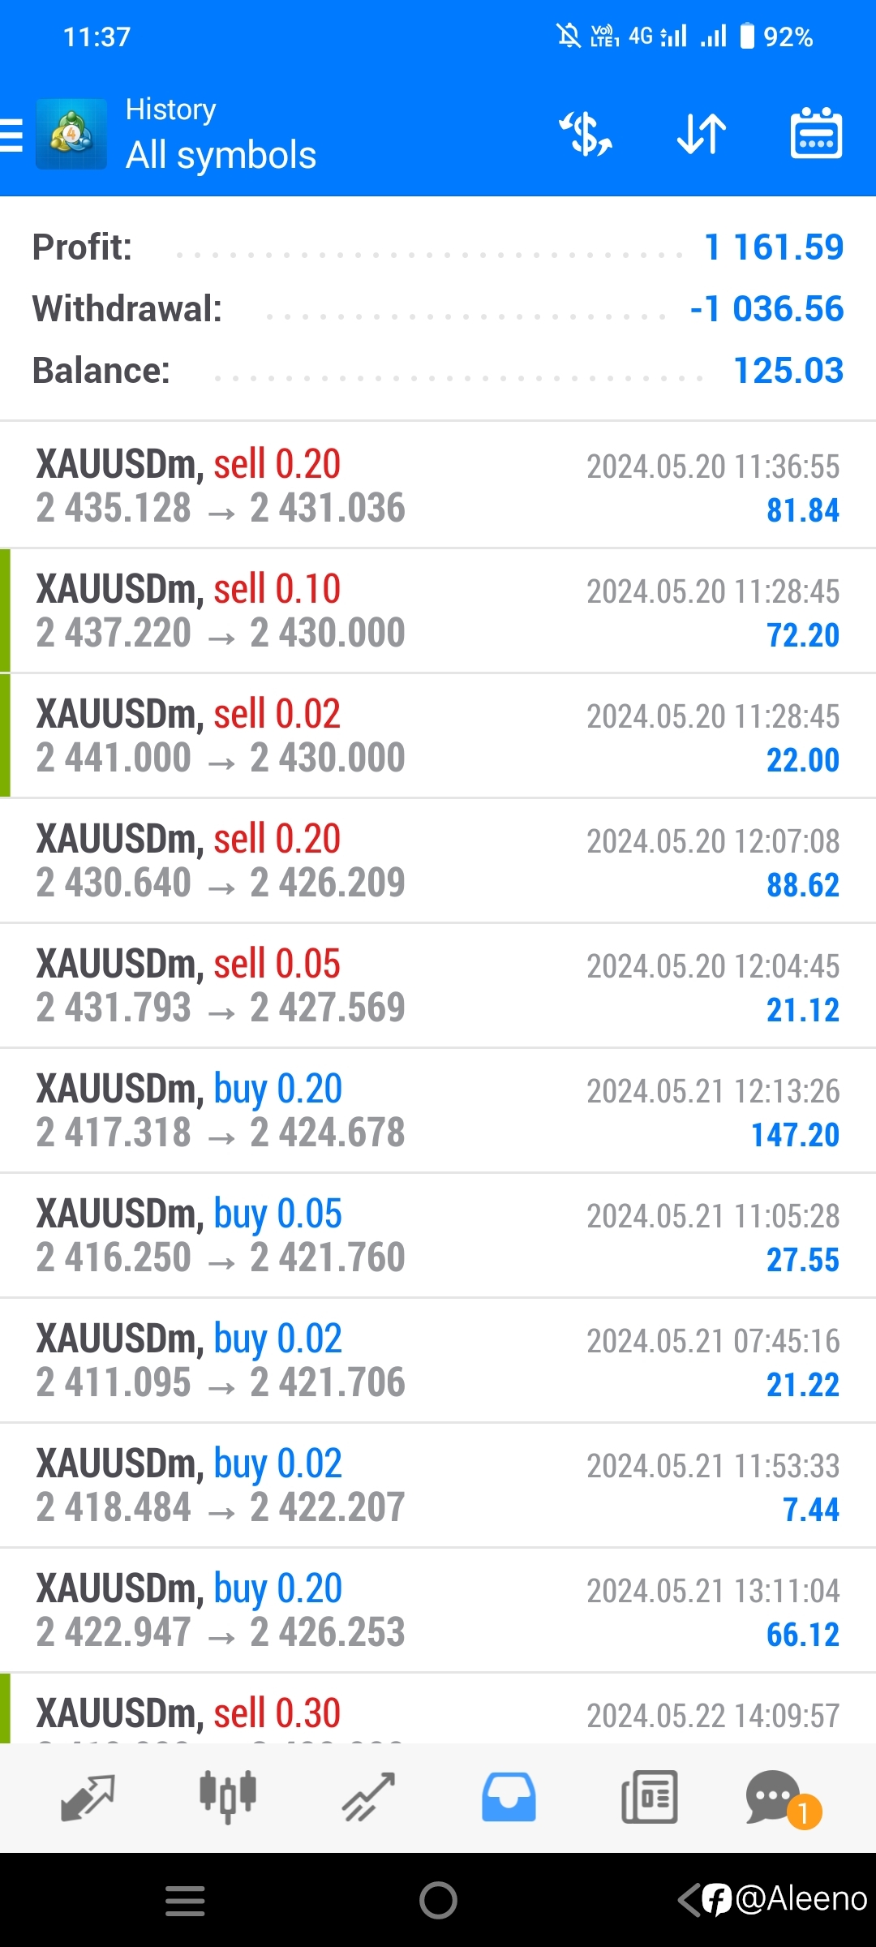Open the calendar date range icon
This screenshot has width=876, height=1947.
(x=816, y=133)
